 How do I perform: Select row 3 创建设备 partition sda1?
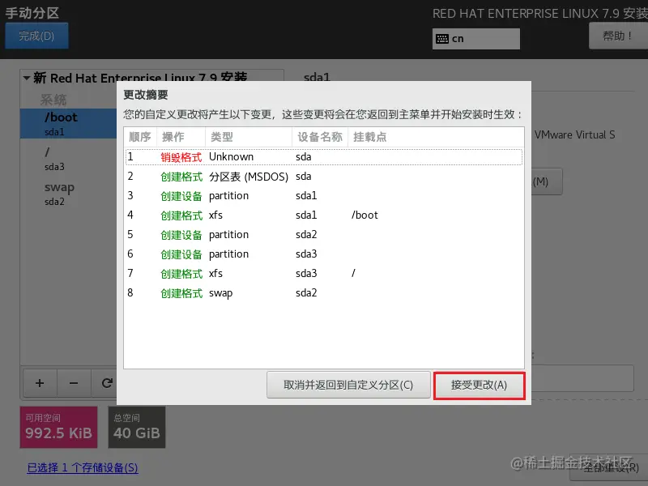tap(324, 196)
